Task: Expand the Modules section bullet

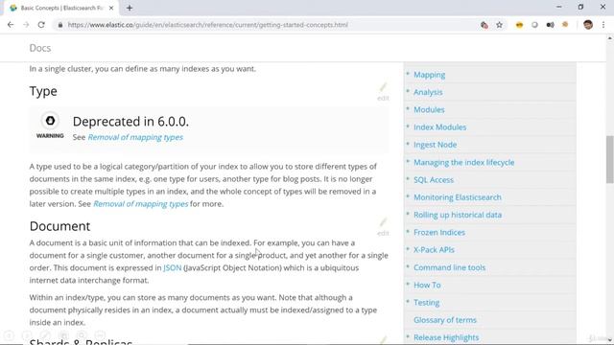Action: [408, 108]
